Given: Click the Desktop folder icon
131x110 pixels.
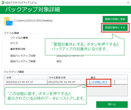Looking at the screenshot, I should (8, 21).
